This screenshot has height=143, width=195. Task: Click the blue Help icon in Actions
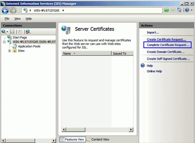[x=143, y=65]
